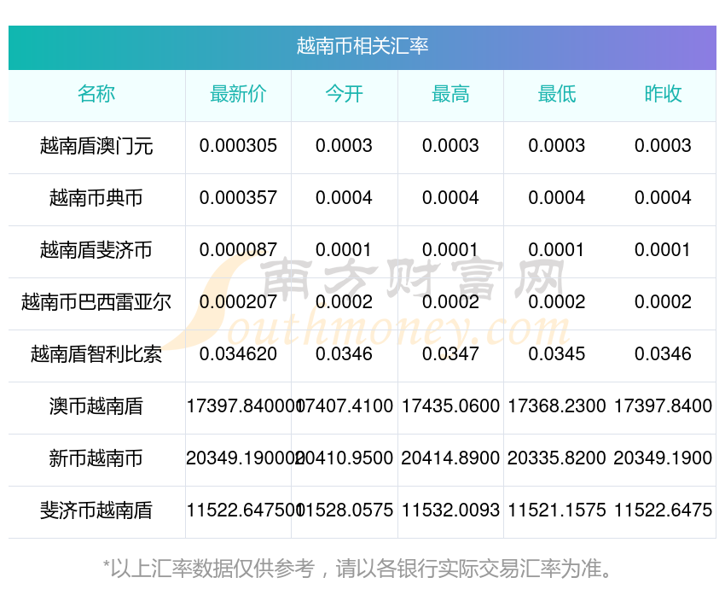Viewport: 725px width, 595px height.
Task: Select the 0.0347 highest price cell
Action: pyautogui.click(x=450, y=354)
